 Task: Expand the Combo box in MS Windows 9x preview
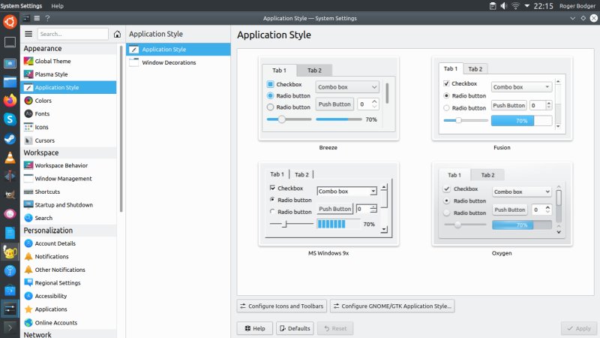(346, 192)
